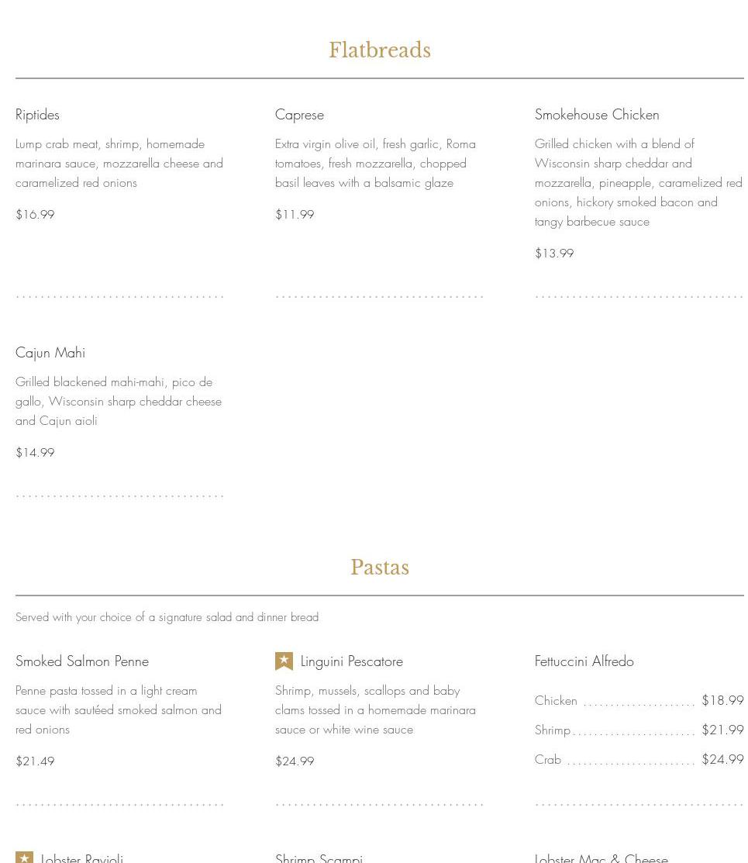
Task: Click the Flatbreads section heading
Action: click(x=379, y=50)
